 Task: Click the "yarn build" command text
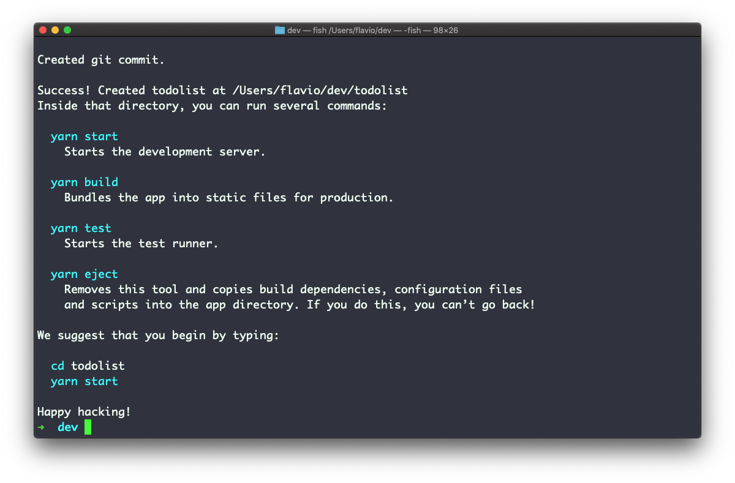point(84,182)
